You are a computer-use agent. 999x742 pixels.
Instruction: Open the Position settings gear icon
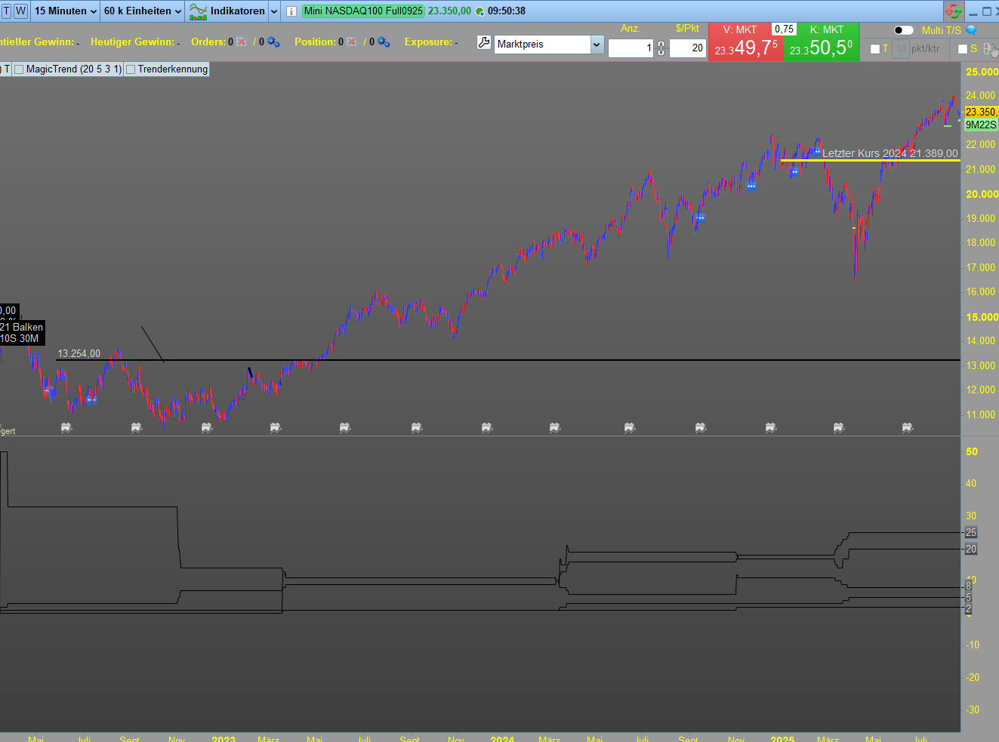[x=384, y=42]
